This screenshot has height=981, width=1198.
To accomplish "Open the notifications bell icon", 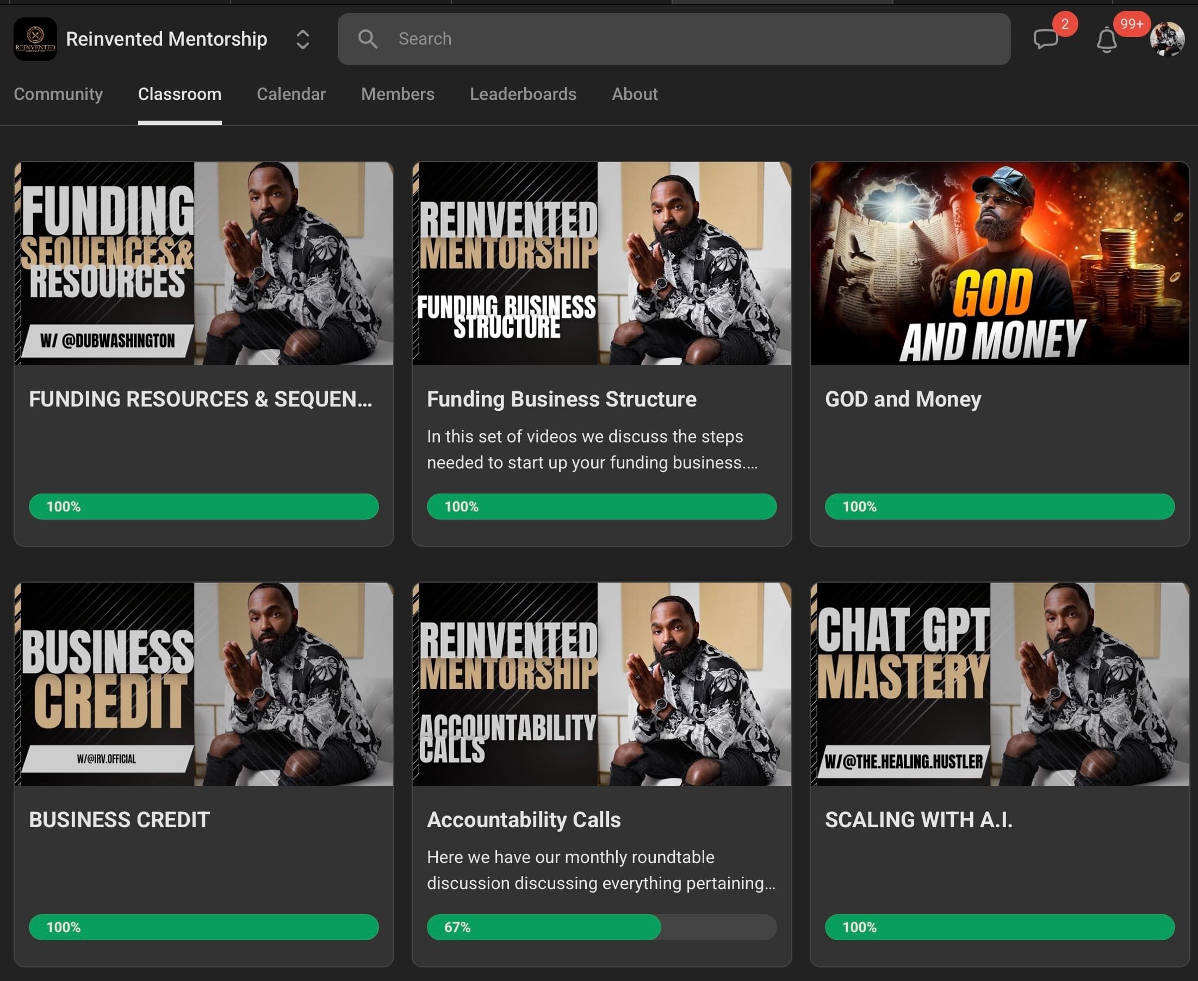I will [x=1107, y=40].
